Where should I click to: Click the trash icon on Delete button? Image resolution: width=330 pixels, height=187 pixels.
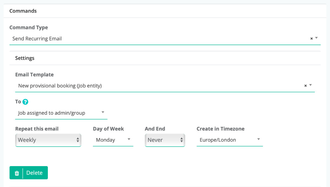[17, 173]
